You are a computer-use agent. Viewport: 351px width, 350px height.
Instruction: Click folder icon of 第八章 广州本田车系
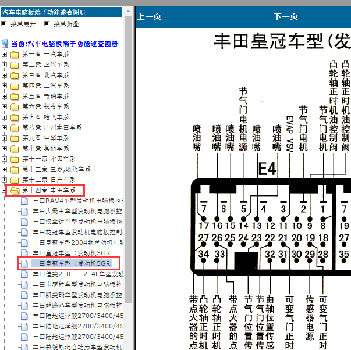[15, 128]
